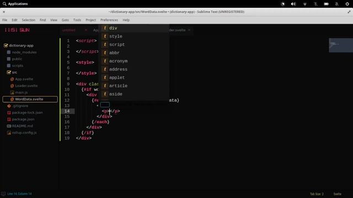Open the Selection menu
This screenshot has width=353, height=198.
click(29, 20)
